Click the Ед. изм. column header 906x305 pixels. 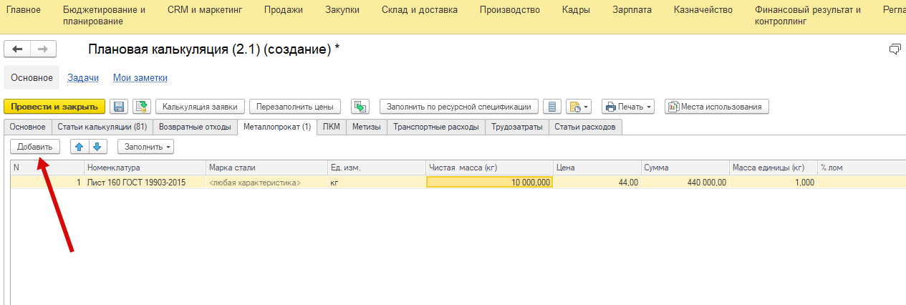coord(376,167)
